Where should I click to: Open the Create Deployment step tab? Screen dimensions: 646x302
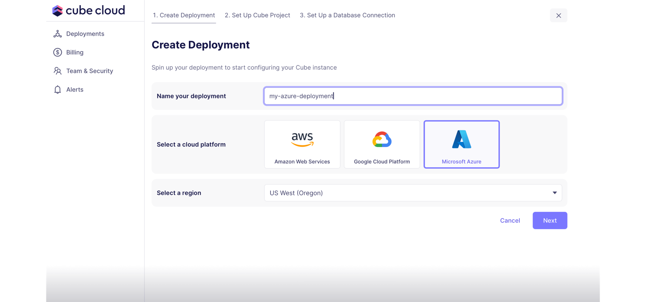(x=184, y=15)
